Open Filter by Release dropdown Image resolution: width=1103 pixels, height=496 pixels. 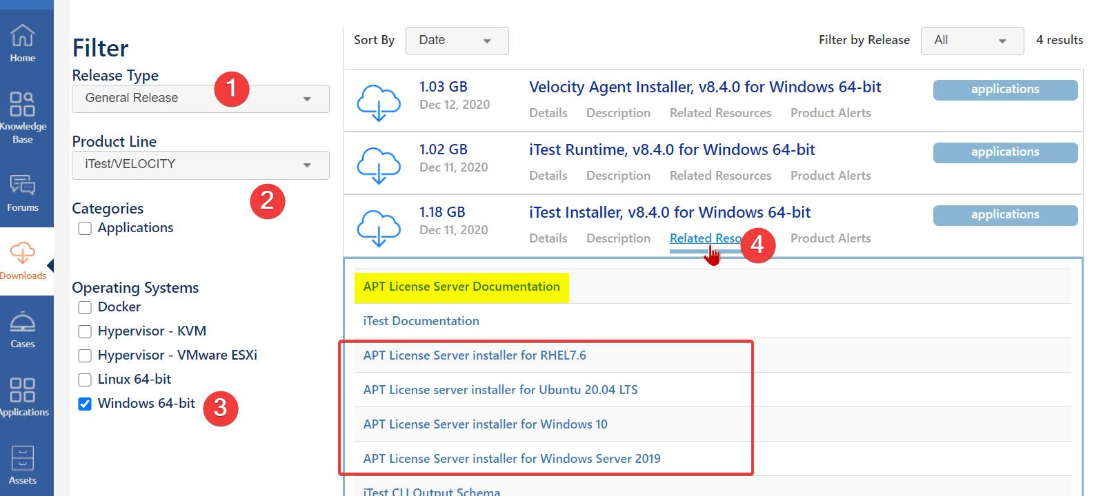tap(973, 41)
